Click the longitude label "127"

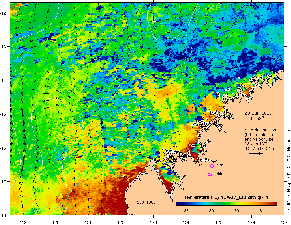point(284,222)
